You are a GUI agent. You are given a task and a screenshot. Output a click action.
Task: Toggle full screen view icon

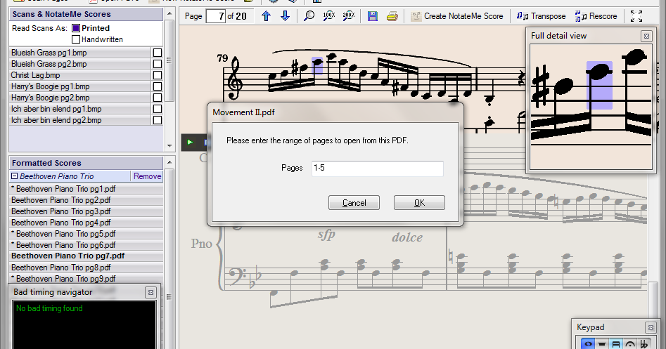point(636,16)
